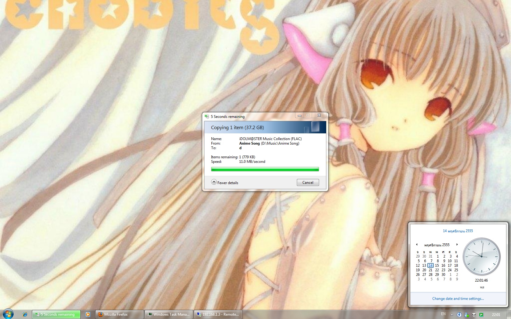511x319 pixels.
Task: Go to next month in calendar
Action: coord(457,245)
